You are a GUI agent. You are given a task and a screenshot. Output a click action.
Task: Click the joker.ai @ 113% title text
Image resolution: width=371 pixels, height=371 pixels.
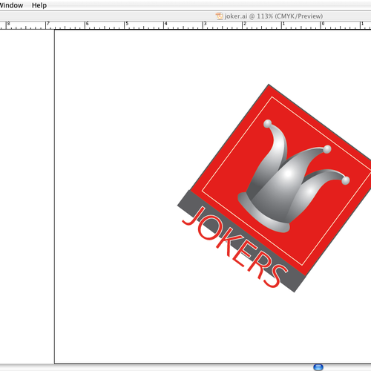[274, 16]
